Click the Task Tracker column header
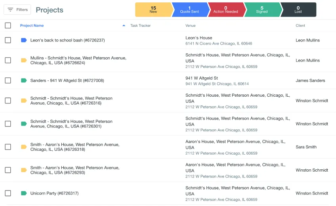The width and height of the screenshot is (336, 206). pyautogui.click(x=140, y=26)
